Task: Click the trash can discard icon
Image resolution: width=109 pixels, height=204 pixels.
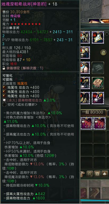Action: pos(82,174)
